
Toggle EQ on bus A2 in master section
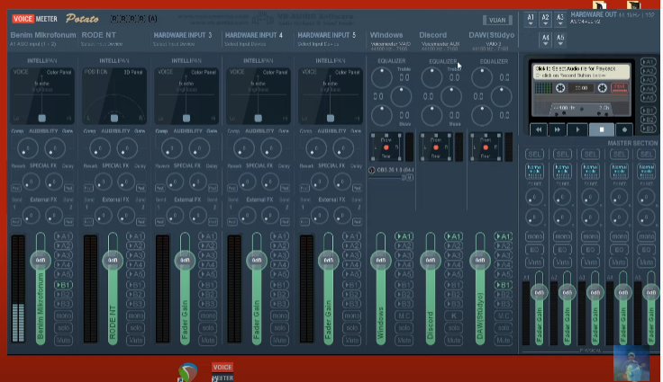[562, 250]
